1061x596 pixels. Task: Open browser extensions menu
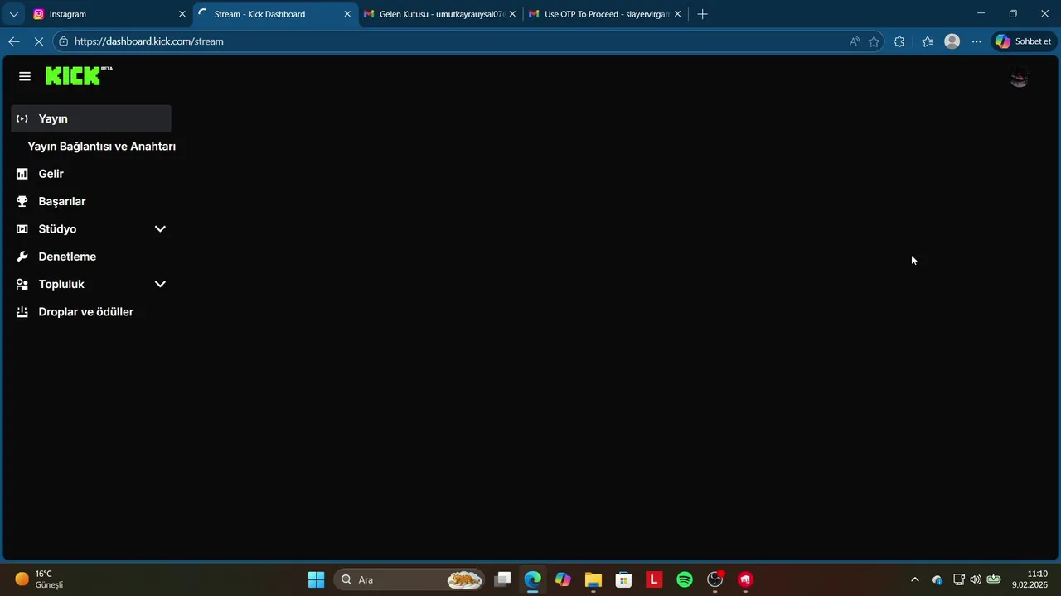(899, 41)
